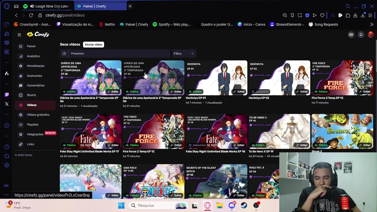This screenshot has width=377, height=212.
Task: Open File Explorer from taskbar
Action: [x=219, y=206]
